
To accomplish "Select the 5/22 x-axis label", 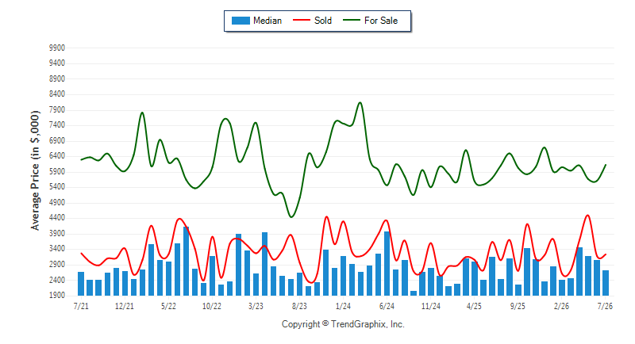I will click(x=168, y=306).
